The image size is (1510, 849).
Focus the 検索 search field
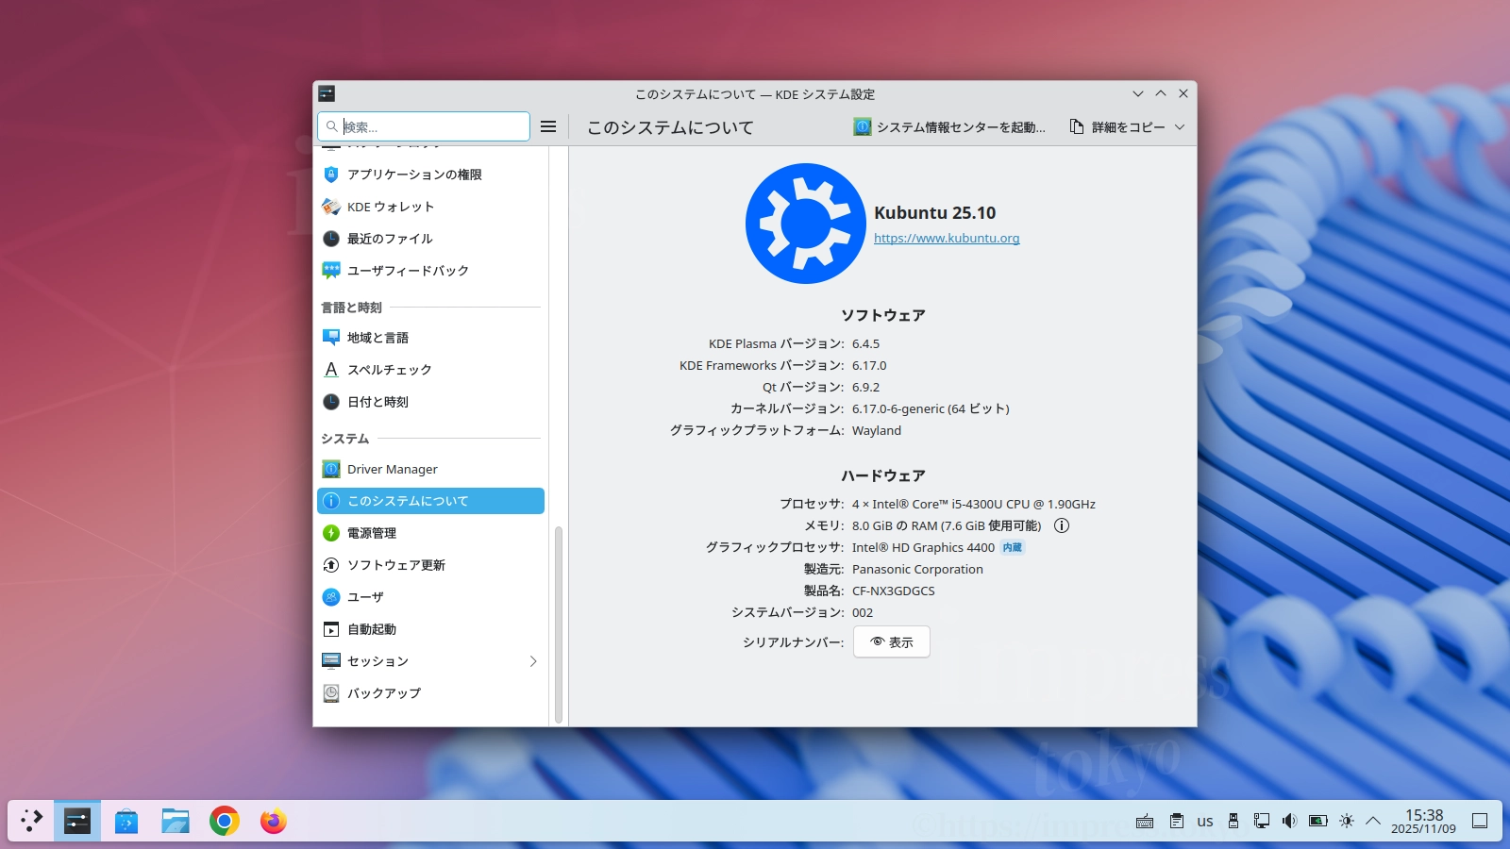(x=424, y=126)
